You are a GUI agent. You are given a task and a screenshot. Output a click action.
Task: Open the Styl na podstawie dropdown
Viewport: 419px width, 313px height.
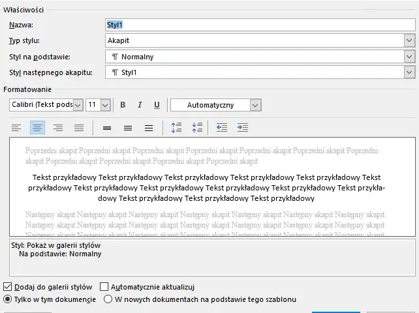point(409,57)
